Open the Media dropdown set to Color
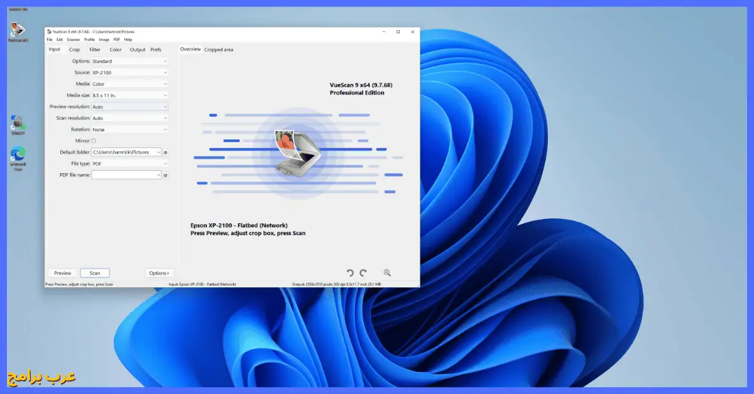 click(x=130, y=84)
